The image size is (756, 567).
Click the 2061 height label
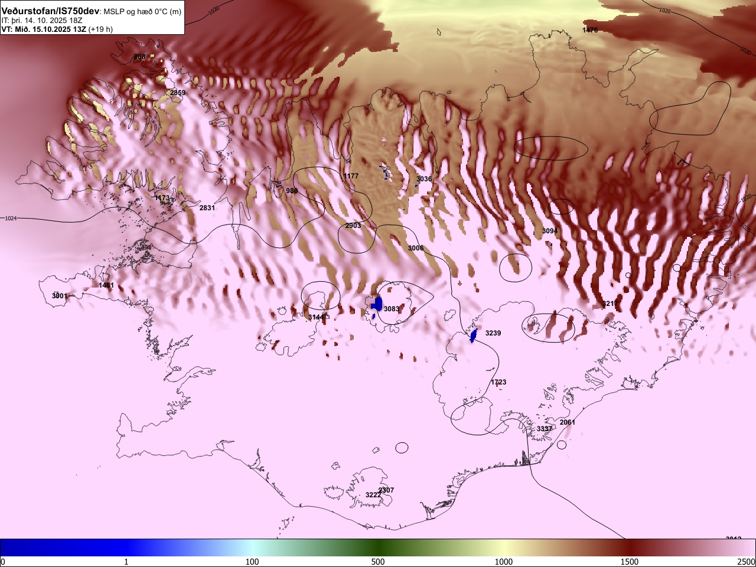tap(568, 422)
